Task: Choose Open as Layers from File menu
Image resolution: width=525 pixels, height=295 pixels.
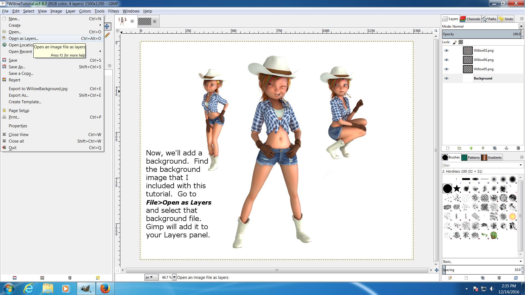Action: tap(24, 39)
